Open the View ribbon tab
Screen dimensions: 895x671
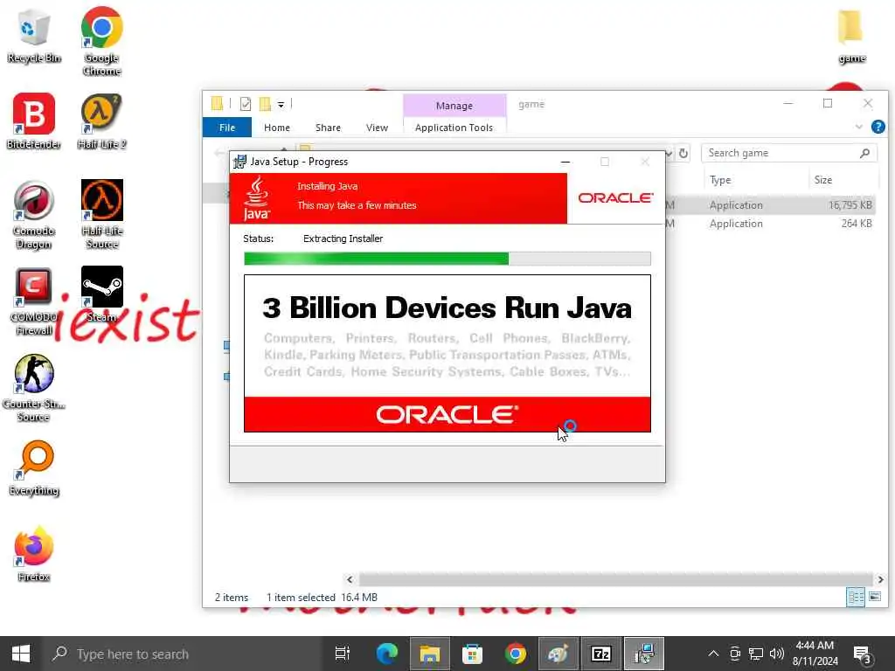coord(377,128)
